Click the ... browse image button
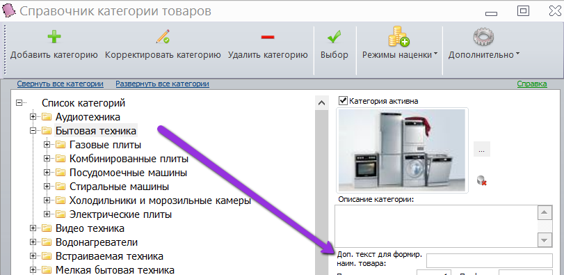The height and width of the screenshot is (275, 564). click(x=482, y=149)
